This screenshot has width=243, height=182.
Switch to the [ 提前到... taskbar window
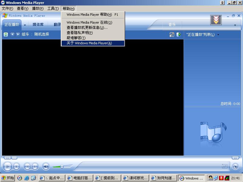108,178
